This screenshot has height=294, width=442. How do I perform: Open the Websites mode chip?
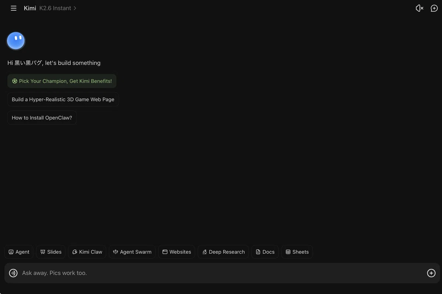(x=177, y=252)
